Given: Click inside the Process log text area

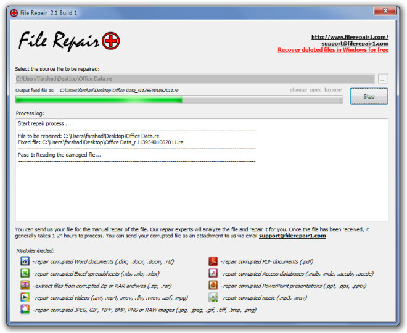Looking at the screenshot, I should 202,170.
